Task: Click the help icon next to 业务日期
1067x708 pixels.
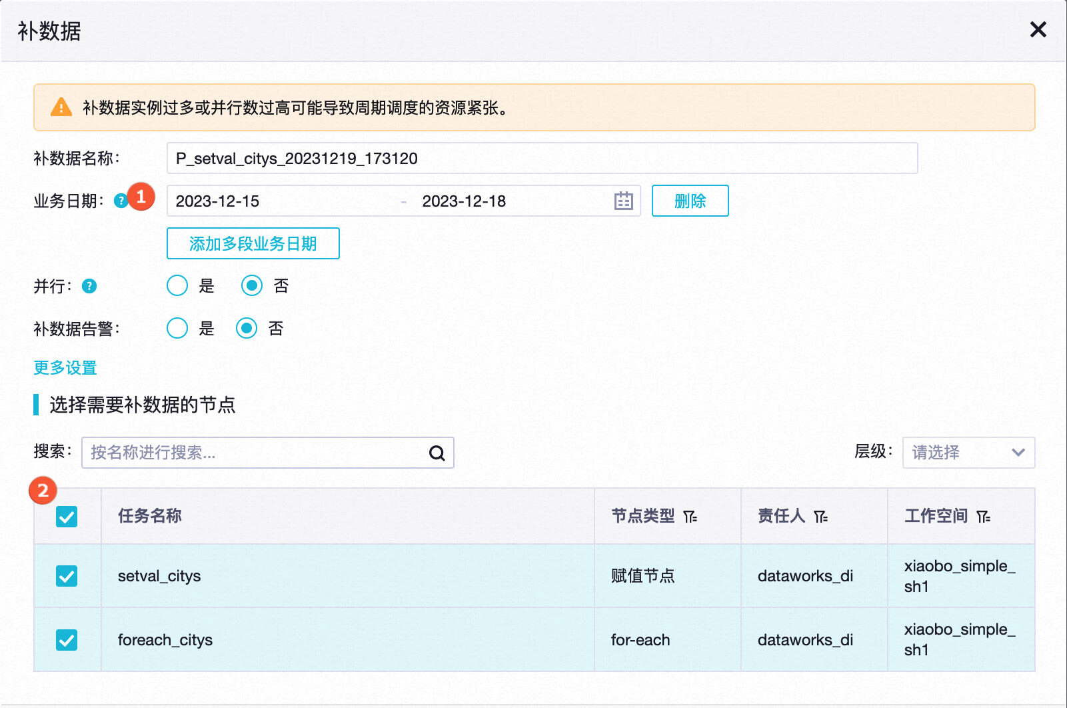Action: coord(121,201)
